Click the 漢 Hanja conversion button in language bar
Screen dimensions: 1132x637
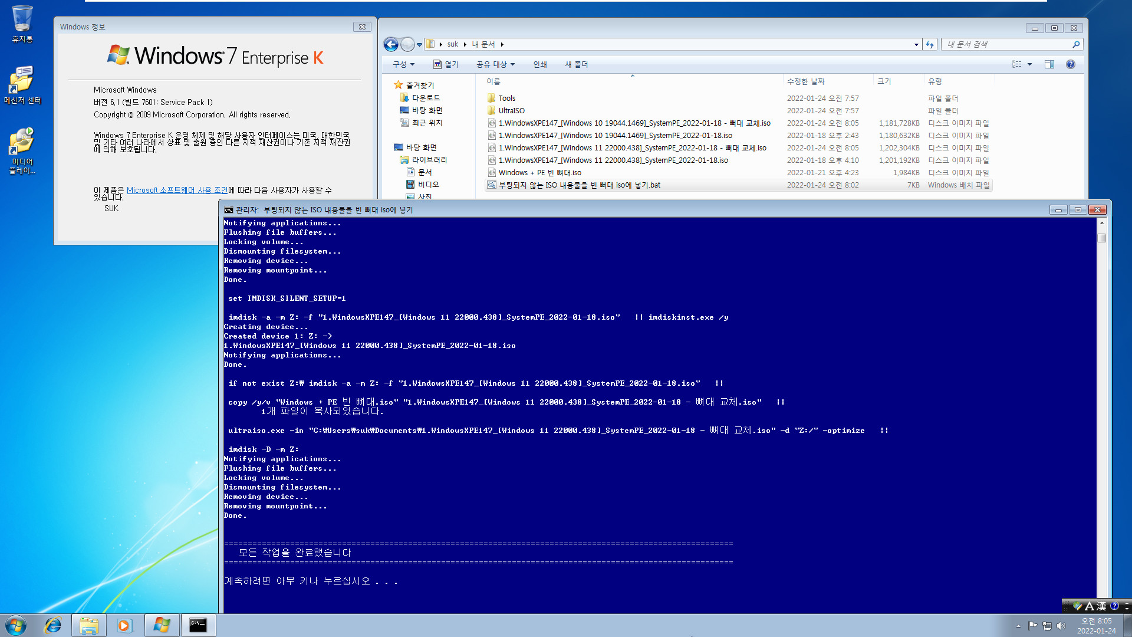coord(1101,606)
